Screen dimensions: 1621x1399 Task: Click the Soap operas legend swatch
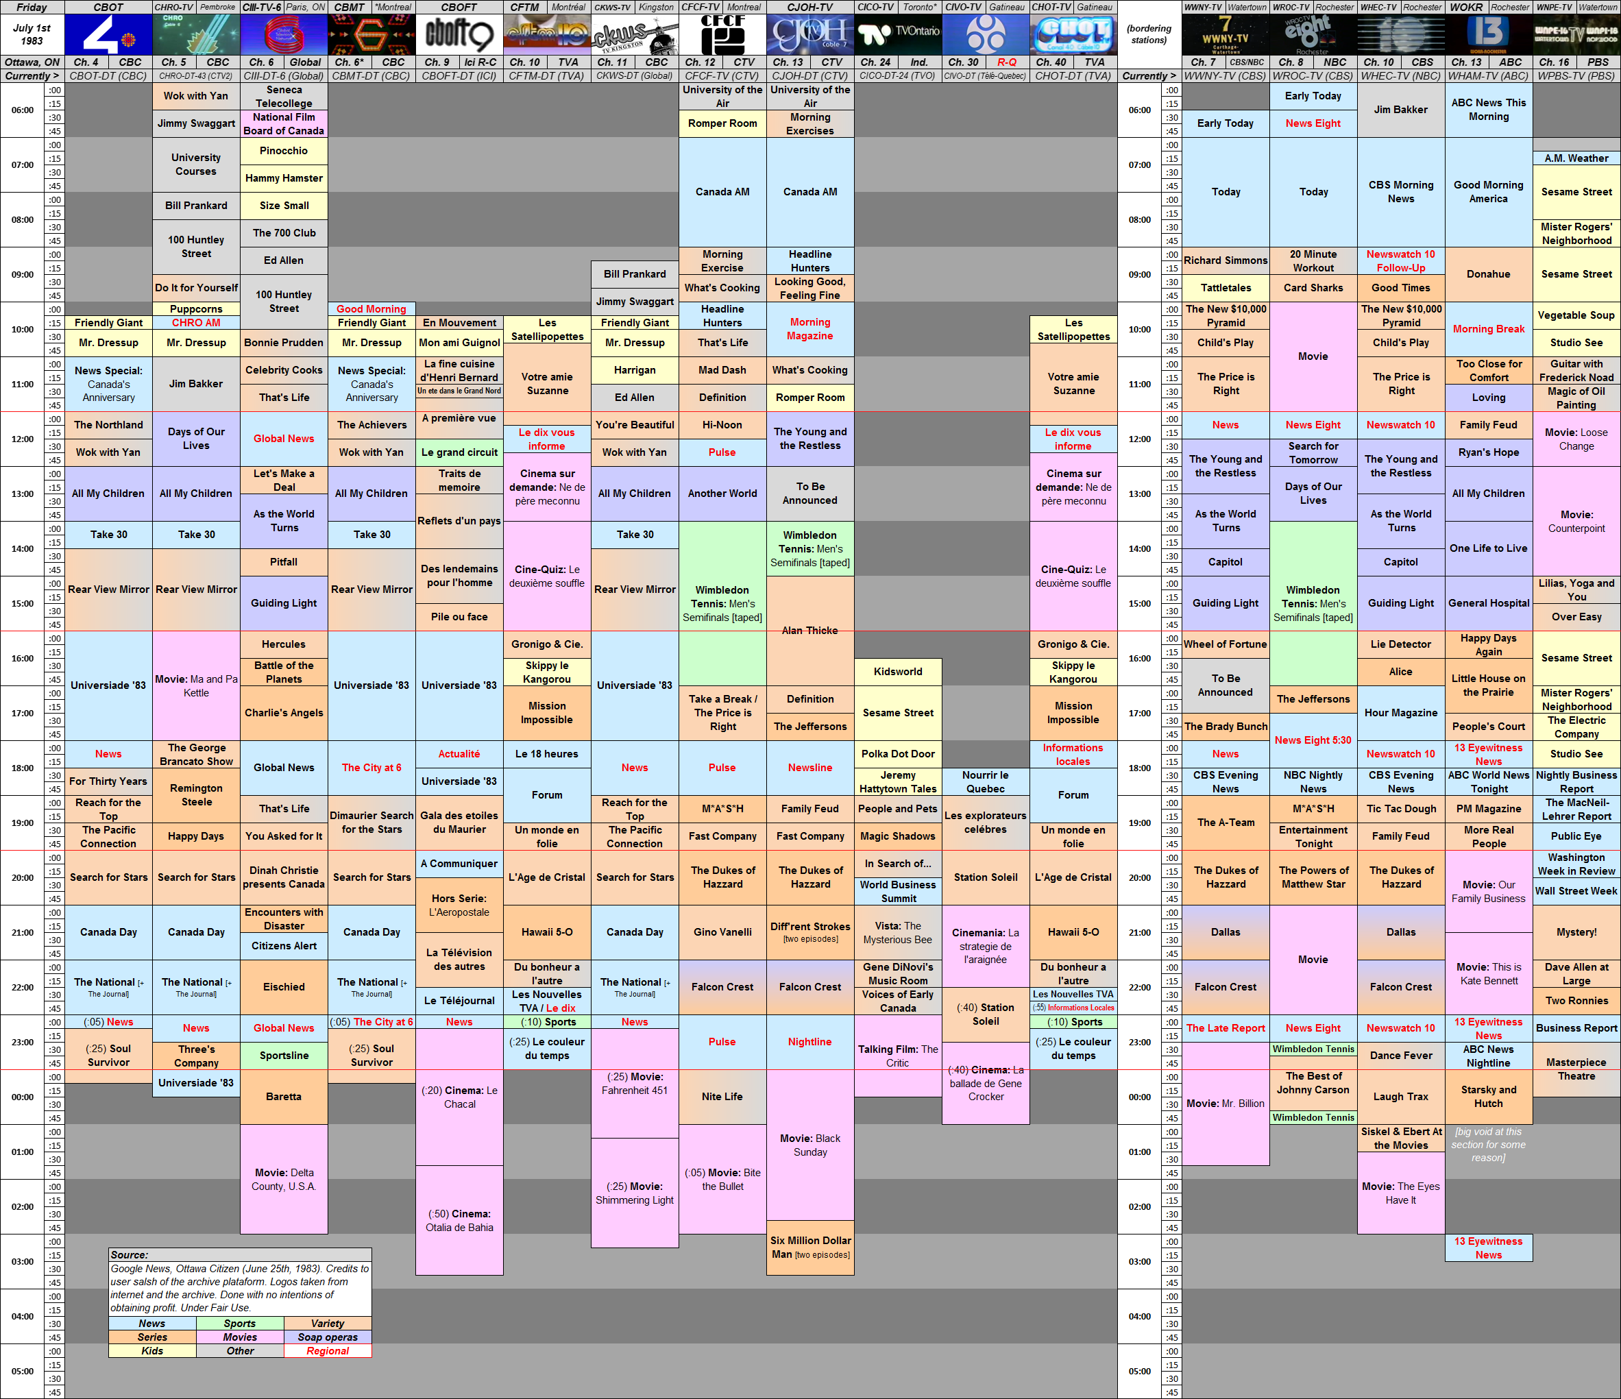(327, 1337)
